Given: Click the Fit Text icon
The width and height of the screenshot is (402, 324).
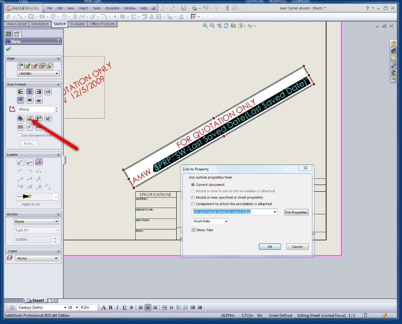Looking at the screenshot, I should [x=48, y=92].
